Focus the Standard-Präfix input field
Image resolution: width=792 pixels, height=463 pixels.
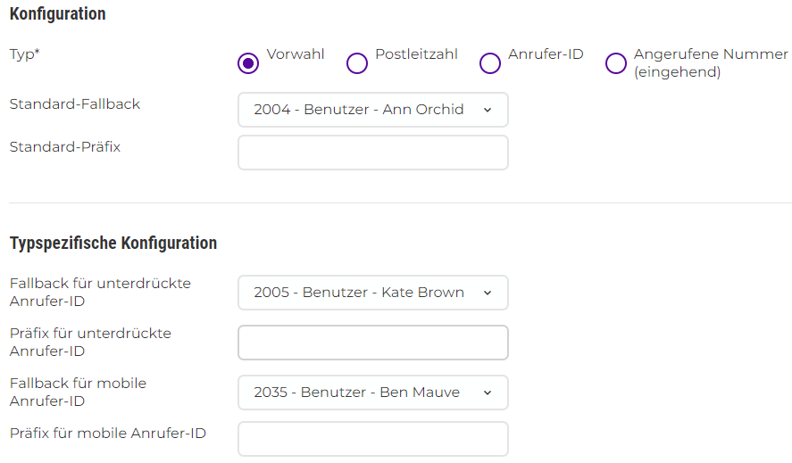coord(372,153)
